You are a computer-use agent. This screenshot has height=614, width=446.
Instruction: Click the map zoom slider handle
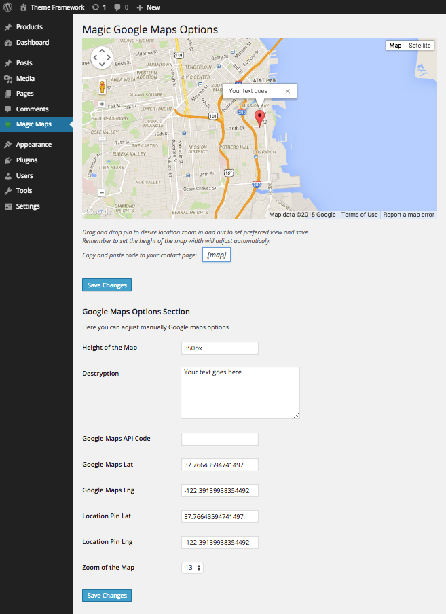(102, 139)
